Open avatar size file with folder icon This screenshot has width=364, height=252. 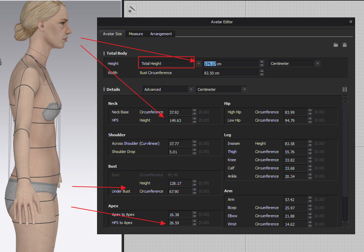pos(336,45)
